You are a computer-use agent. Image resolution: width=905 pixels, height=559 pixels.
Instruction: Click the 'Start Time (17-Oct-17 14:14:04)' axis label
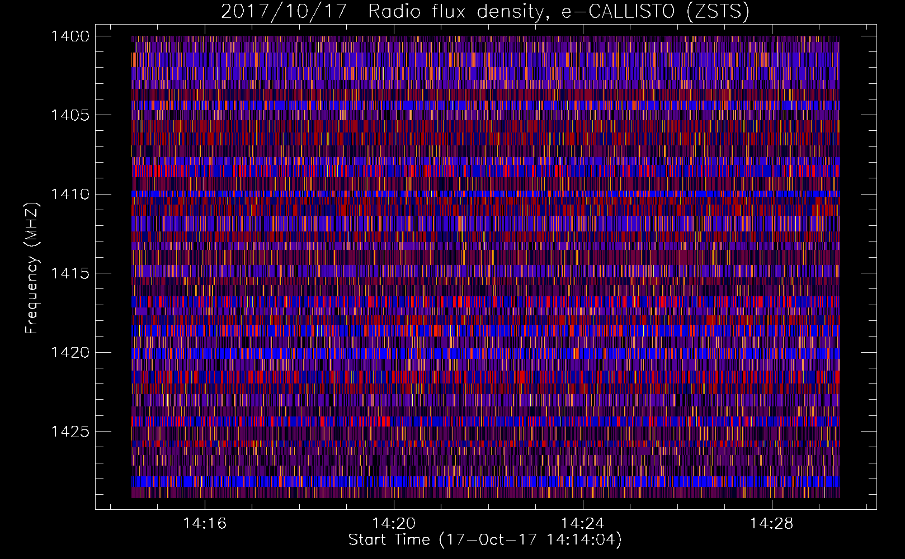coord(485,540)
